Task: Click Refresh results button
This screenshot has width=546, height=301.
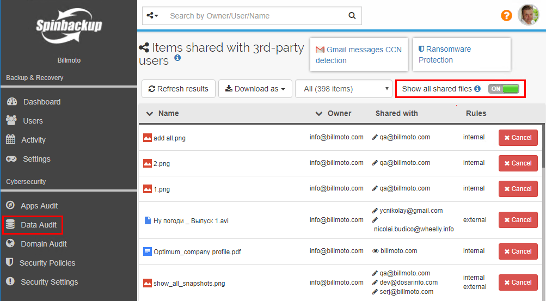Action: pyautogui.click(x=179, y=89)
